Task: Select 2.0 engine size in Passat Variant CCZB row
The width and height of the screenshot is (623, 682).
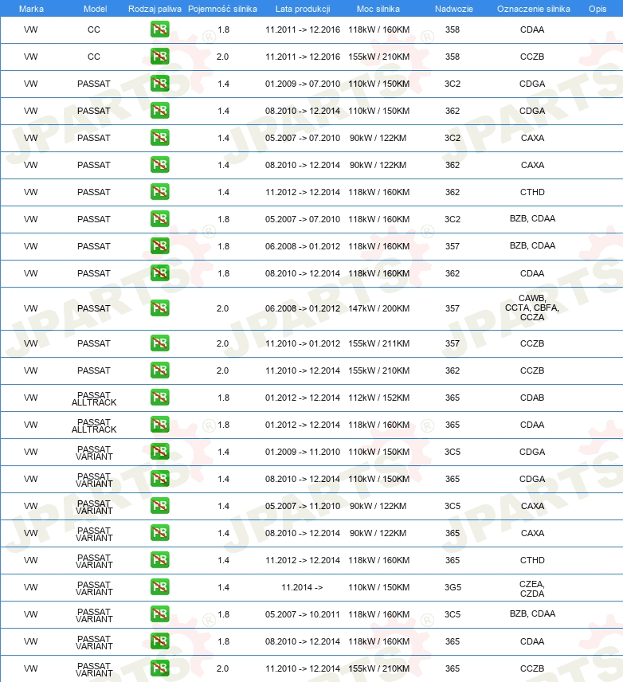Action: 223,668
